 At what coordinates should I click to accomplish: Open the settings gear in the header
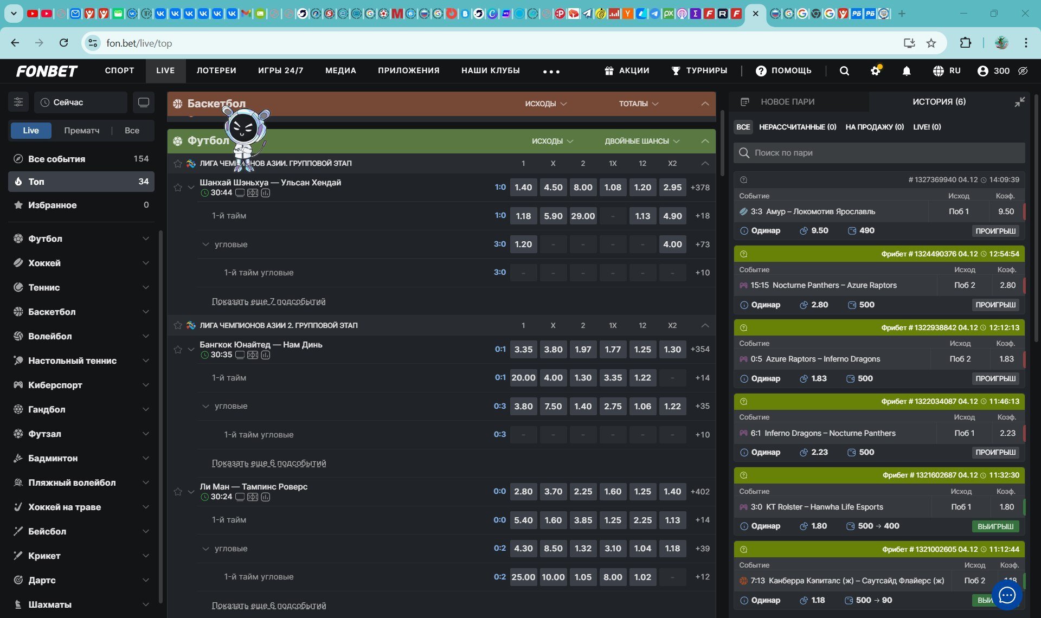click(875, 71)
